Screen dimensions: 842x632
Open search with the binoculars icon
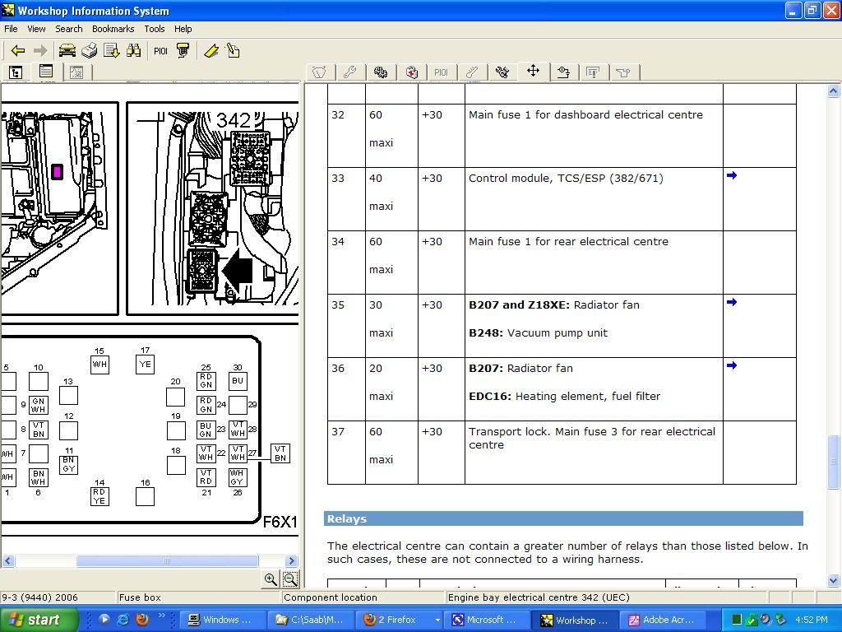click(x=134, y=51)
